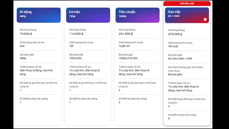Choose the Cao cấp 4K + HDR plan header
Screen dimensions: 229x129
pos(187,15)
